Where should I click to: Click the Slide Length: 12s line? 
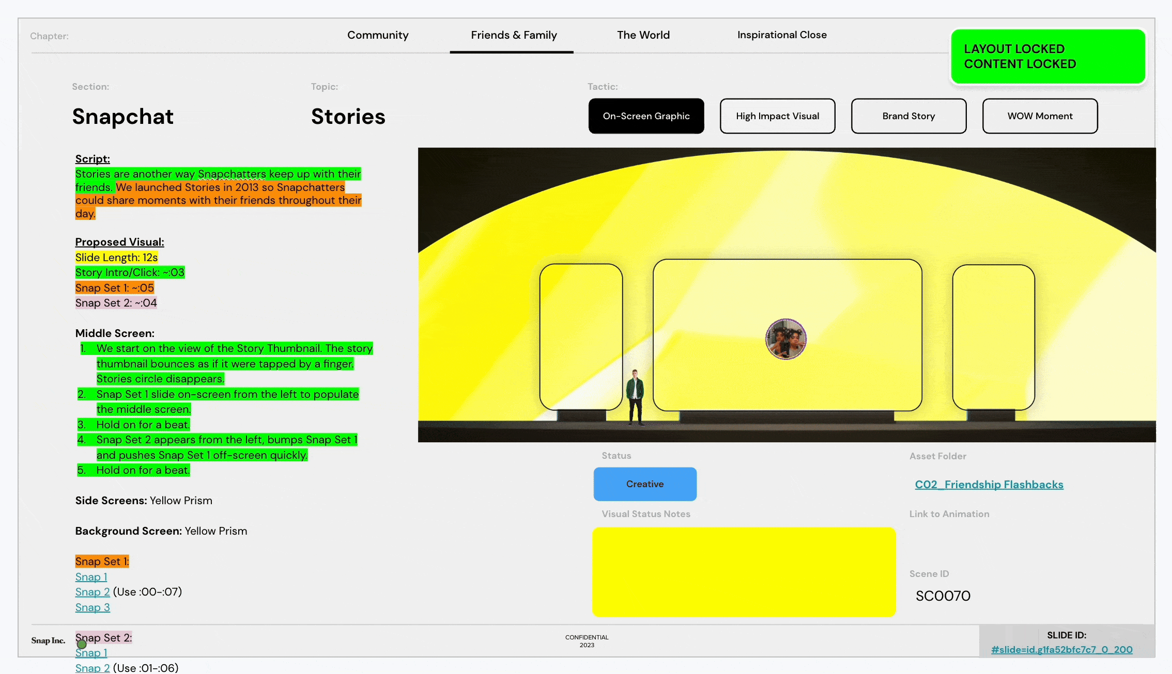point(116,258)
